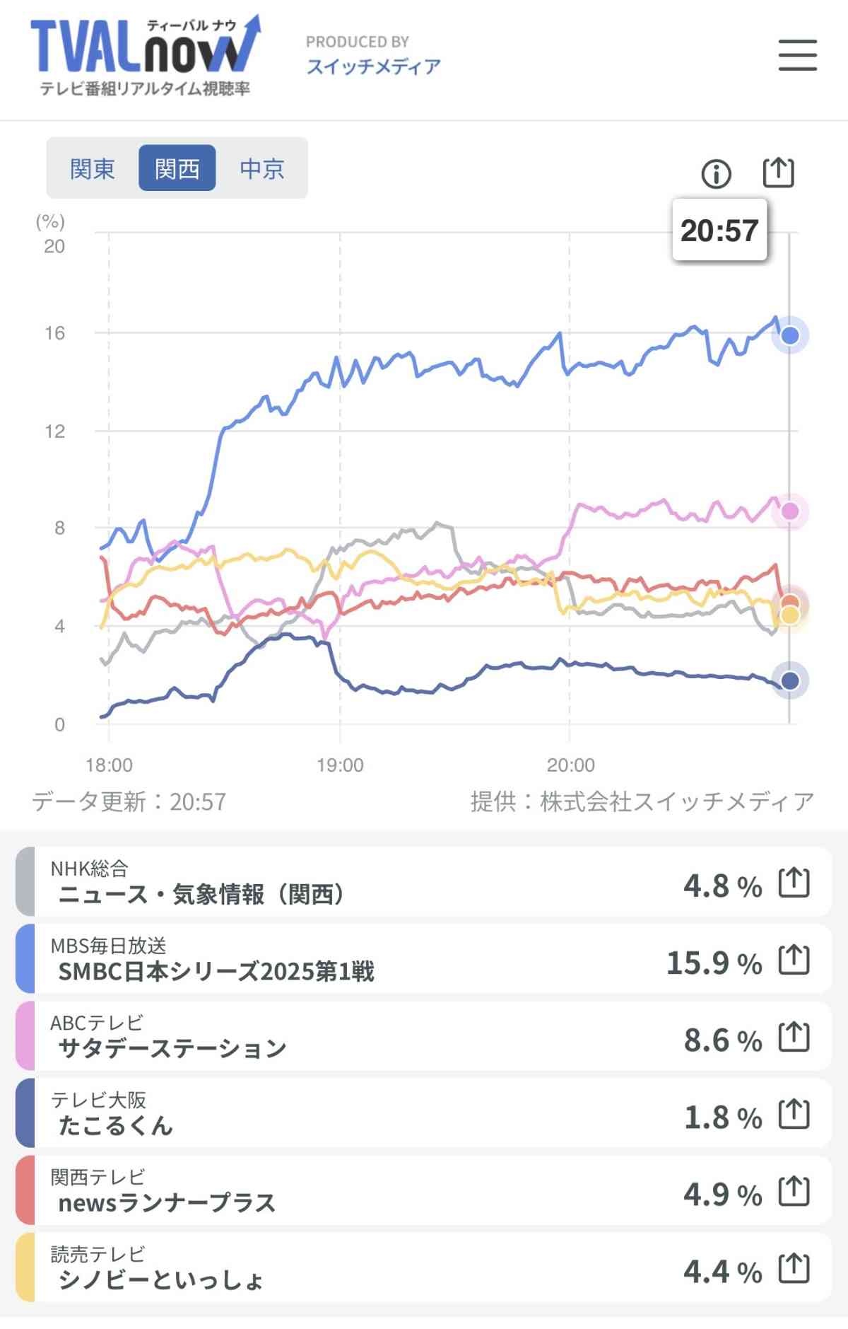Share テレビ大阪 rating row
Screen dimensions: 848x1329
[794, 1115]
